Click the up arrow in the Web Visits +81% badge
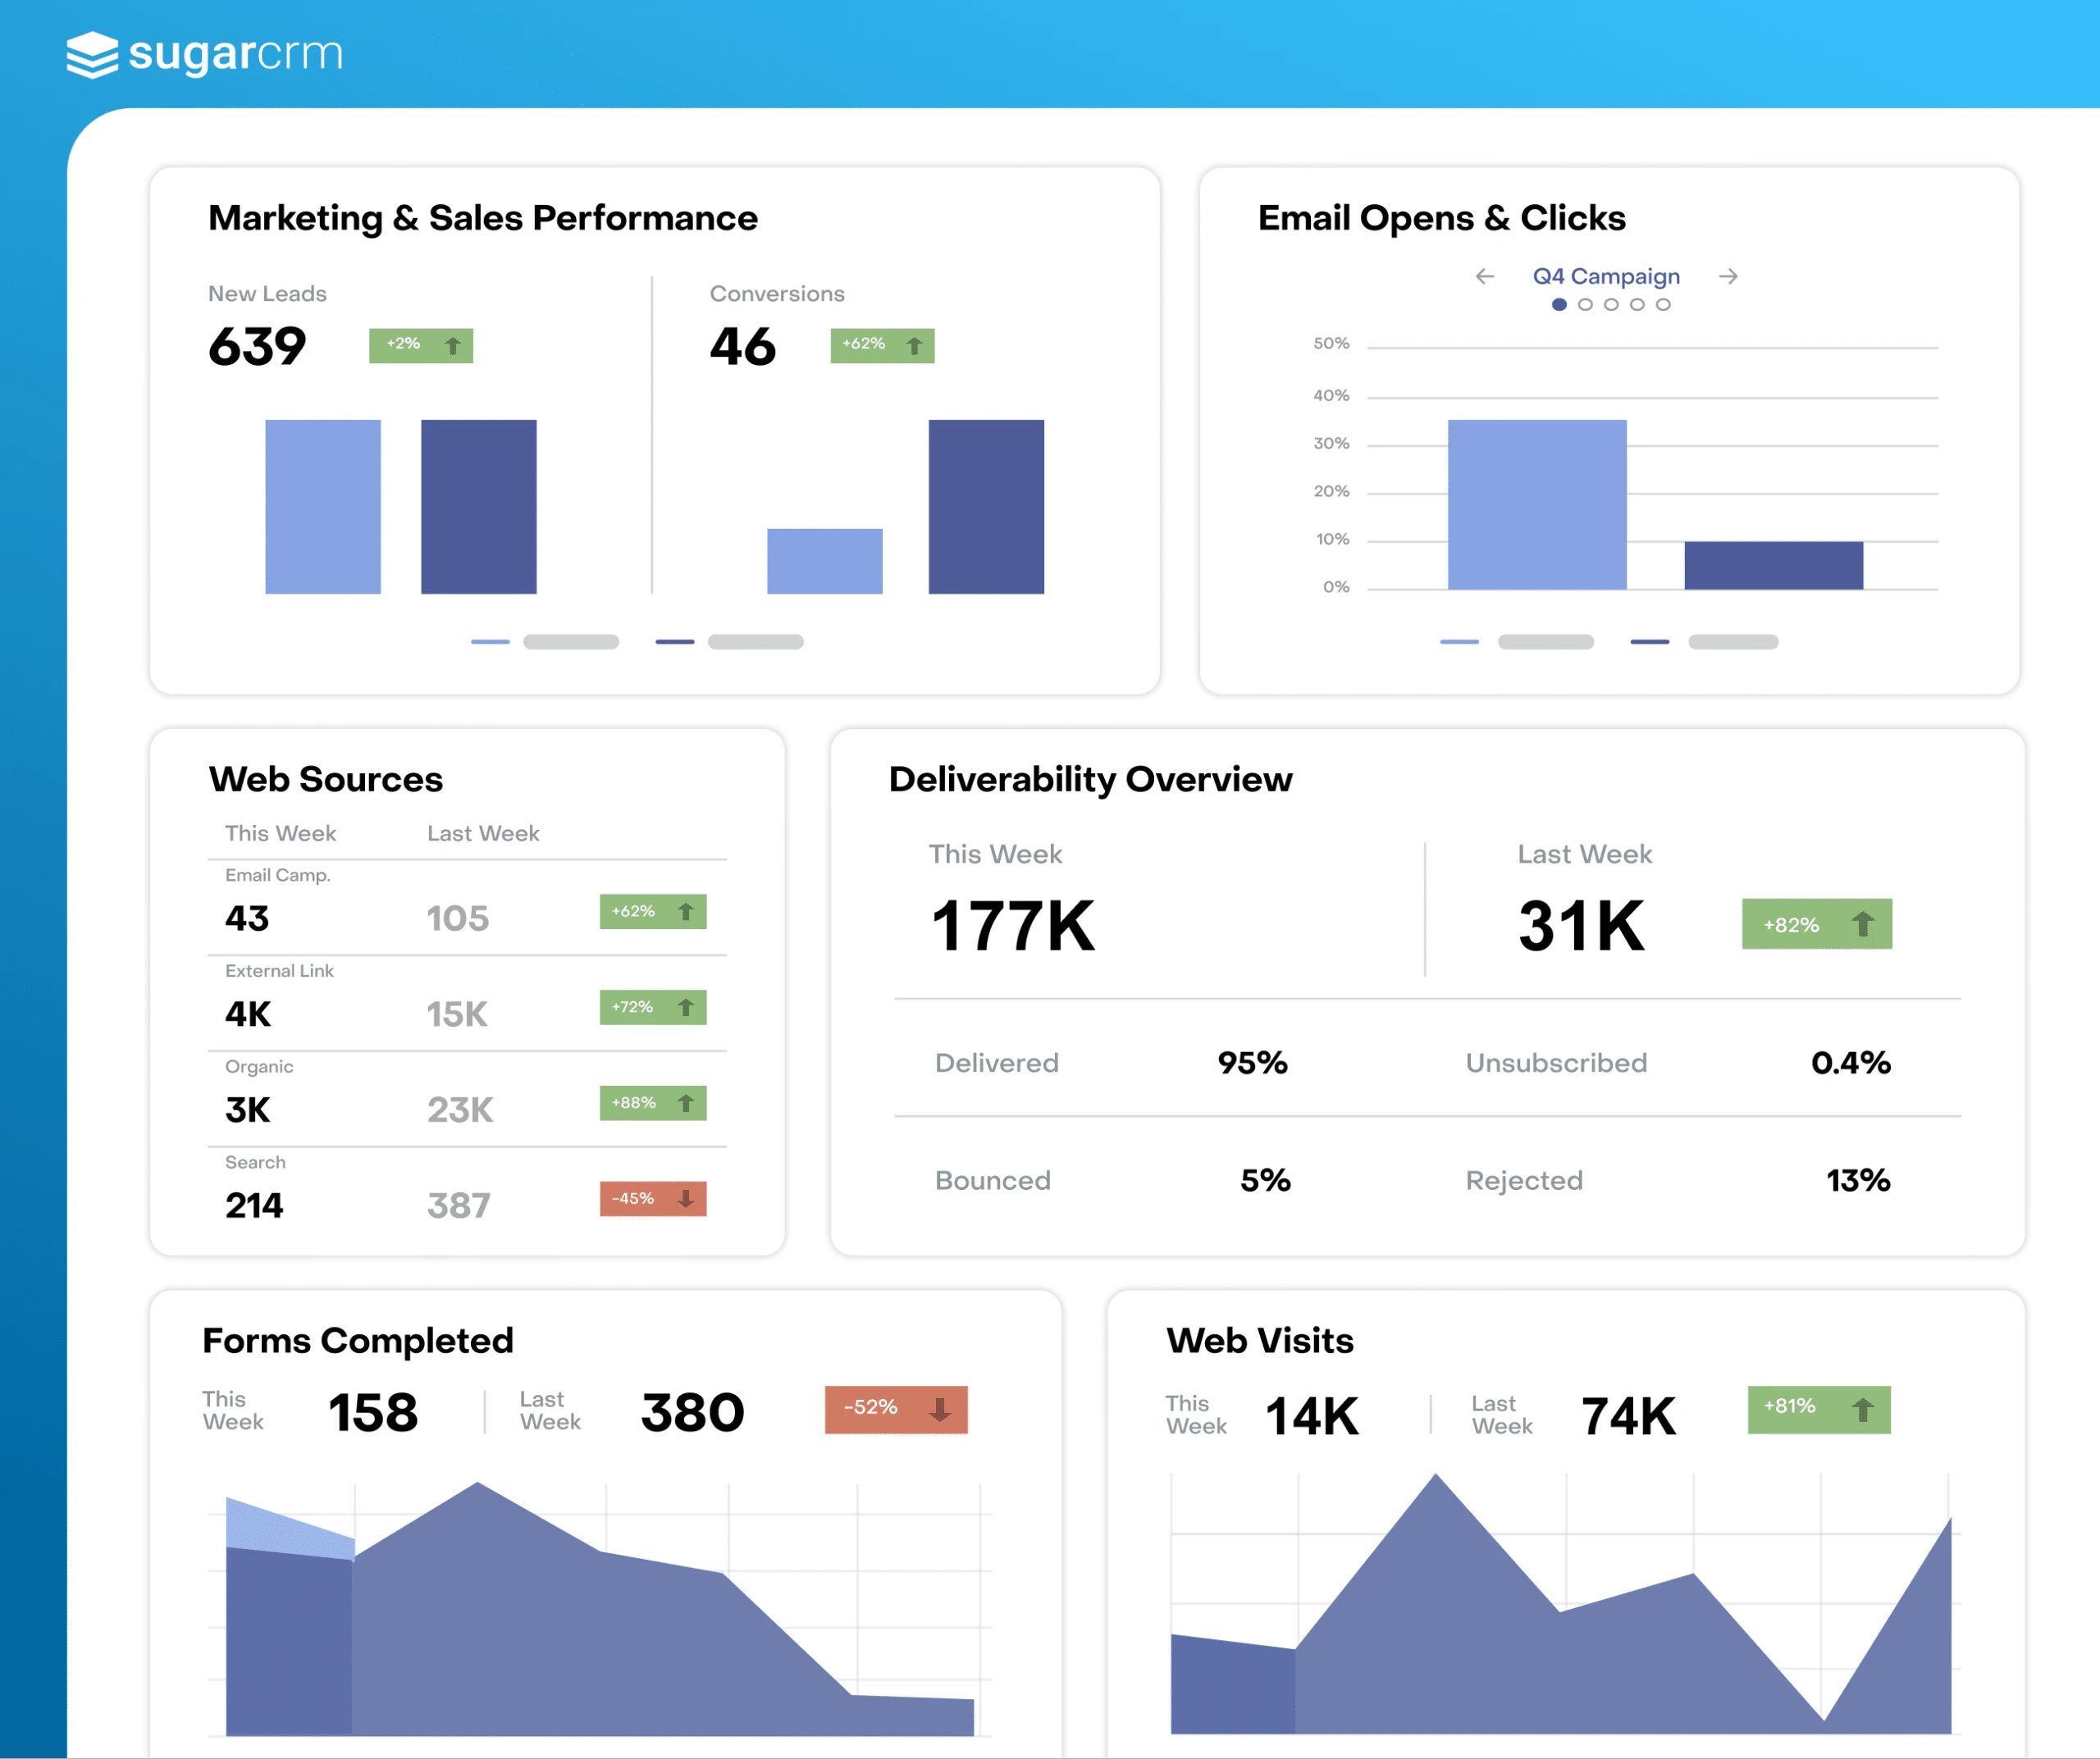2100x1759 pixels. tap(1862, 1410)
